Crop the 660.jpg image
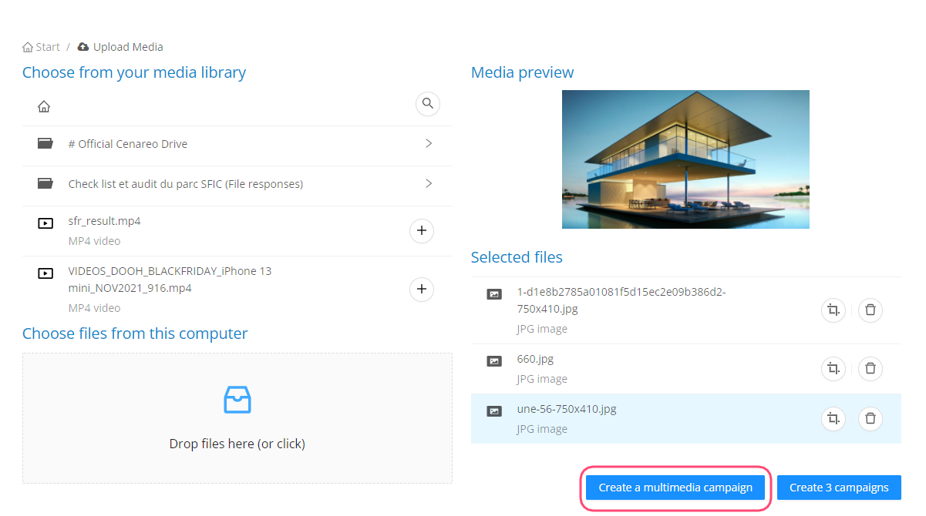926x516 pixels. (x=833, y=368)
